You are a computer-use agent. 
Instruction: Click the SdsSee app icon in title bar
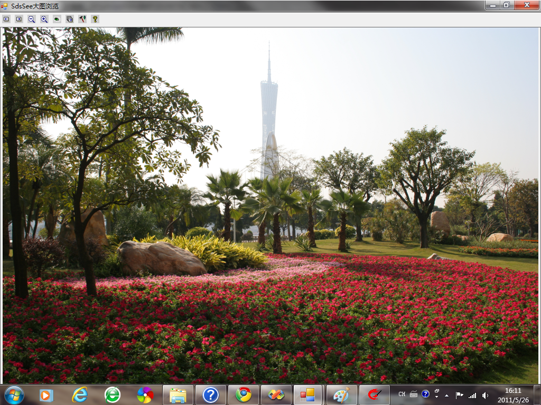[x=4, y=6]
